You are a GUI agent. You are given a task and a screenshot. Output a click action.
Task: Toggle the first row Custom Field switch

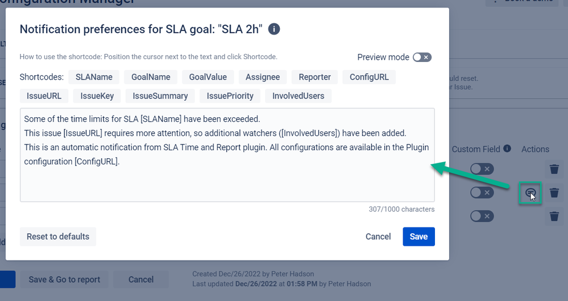point(482,169)
